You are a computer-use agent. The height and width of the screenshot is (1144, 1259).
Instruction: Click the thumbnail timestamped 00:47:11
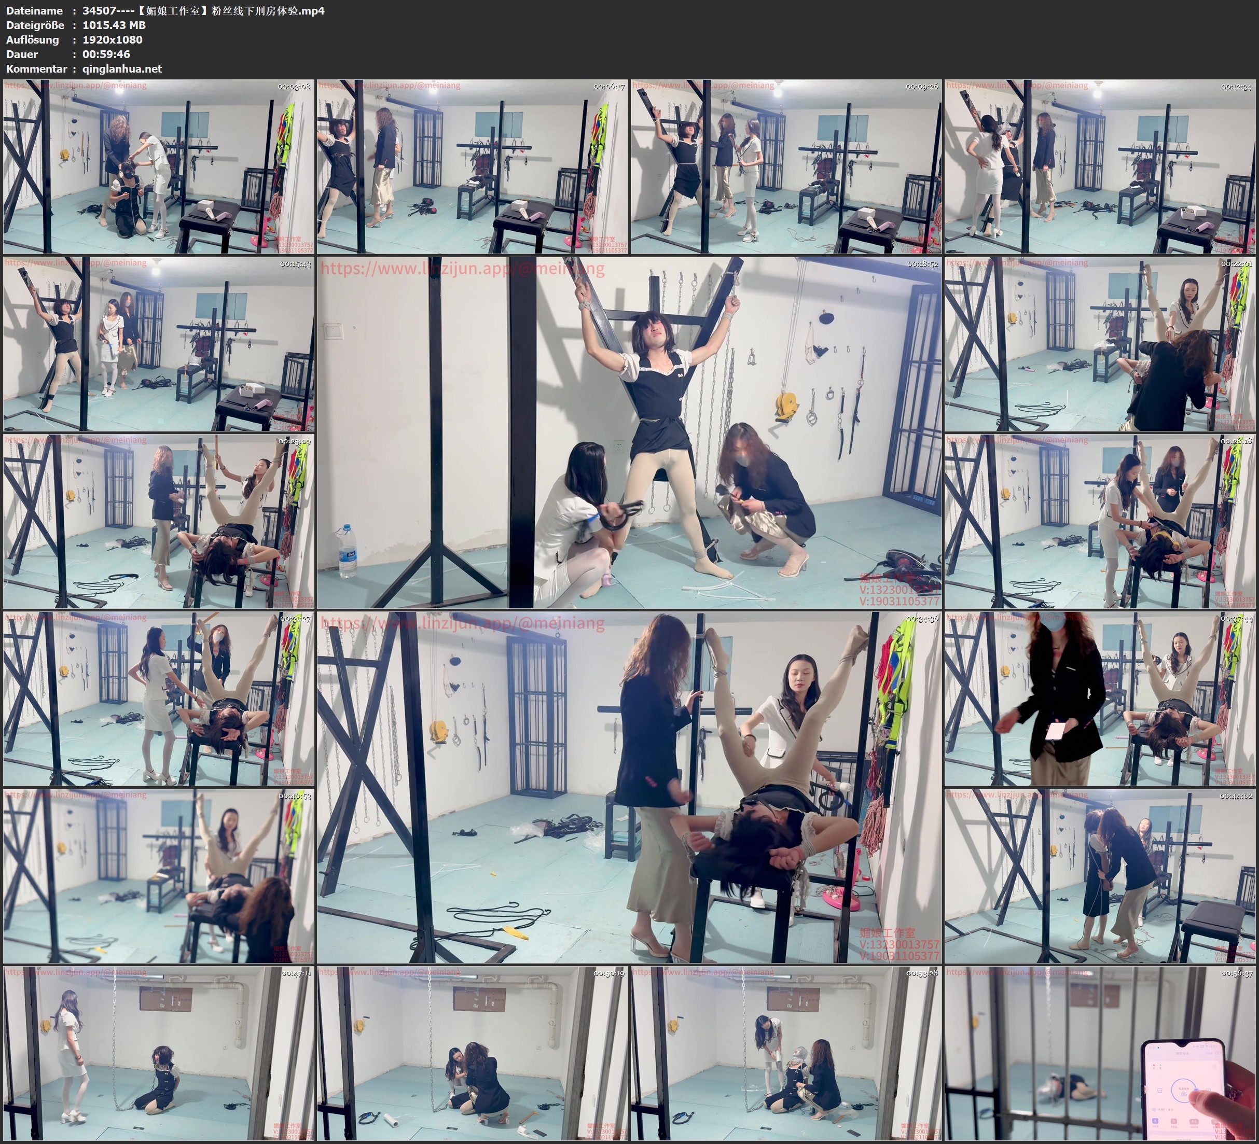click(159, 1053)
